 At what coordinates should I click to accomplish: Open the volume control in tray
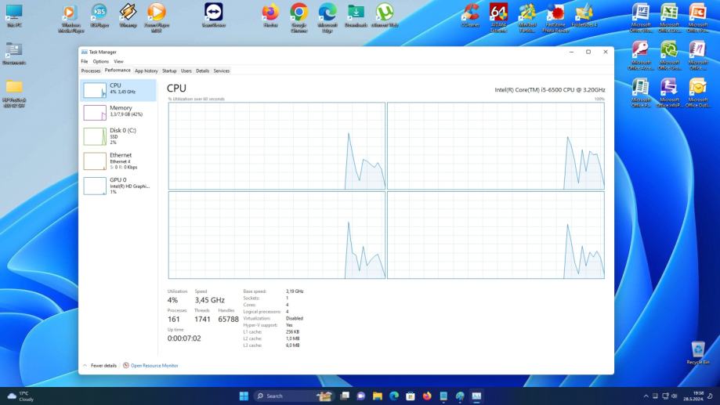(x=675, y=396)
